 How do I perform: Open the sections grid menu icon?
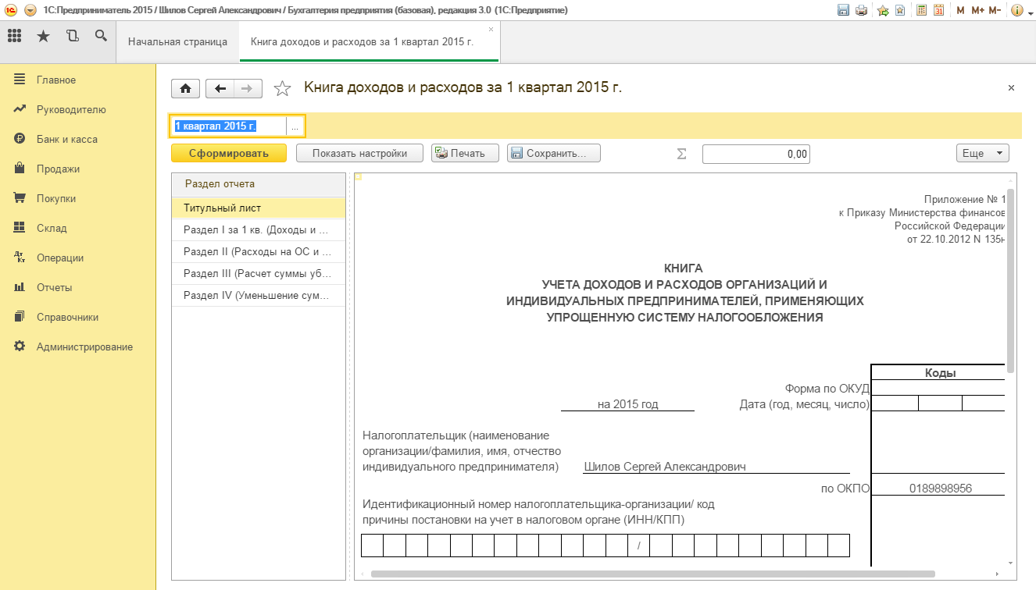(14, 36)
